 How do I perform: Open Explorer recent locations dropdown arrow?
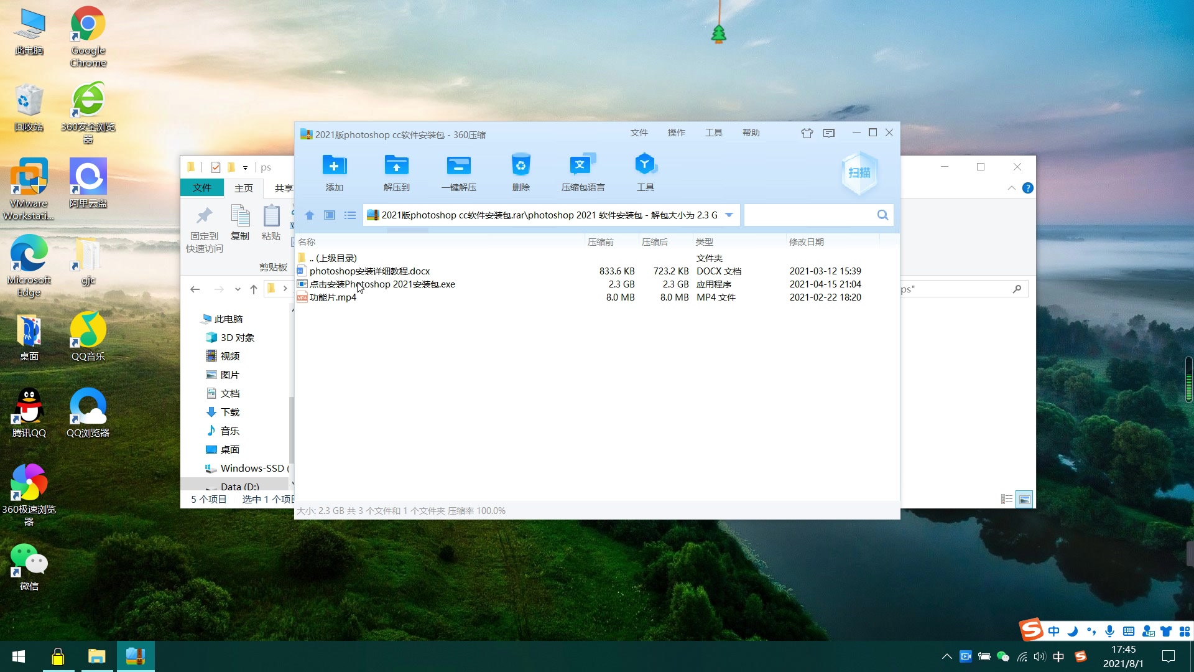[238, 289]
